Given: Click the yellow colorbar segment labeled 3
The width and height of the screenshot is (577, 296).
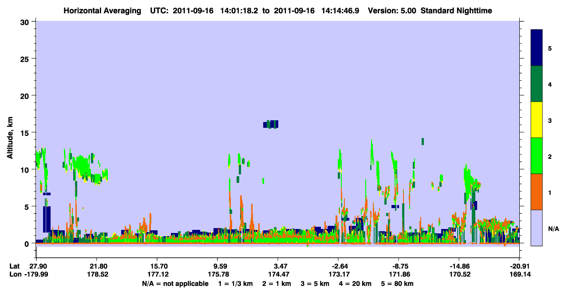Looking at the screenshot, I should 537,120.
